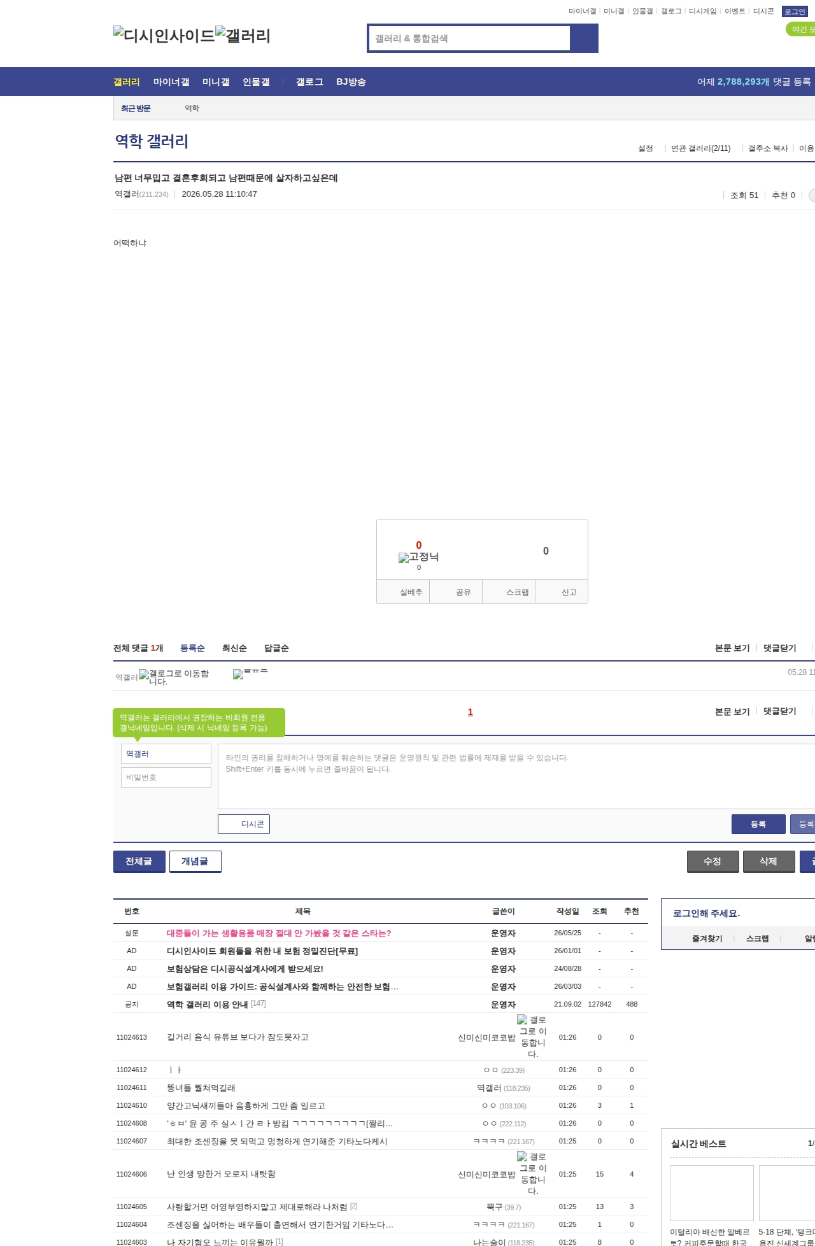Click author 신미신미코코밥 in row 11024613
This screenshot has width=815, height=1246.
[486, 1037]
